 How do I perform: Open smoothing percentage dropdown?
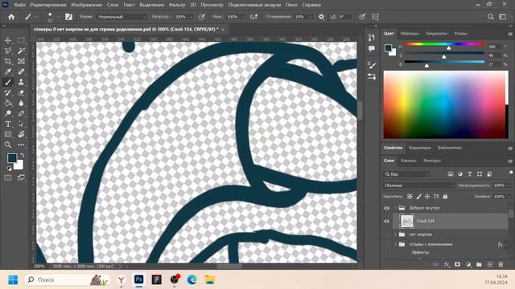click(311, 17)
